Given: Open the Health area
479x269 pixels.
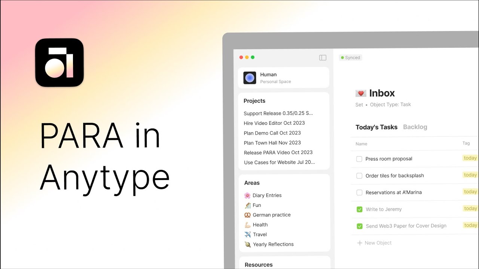Looking at the screenshot, I should (x=260, y=225).
